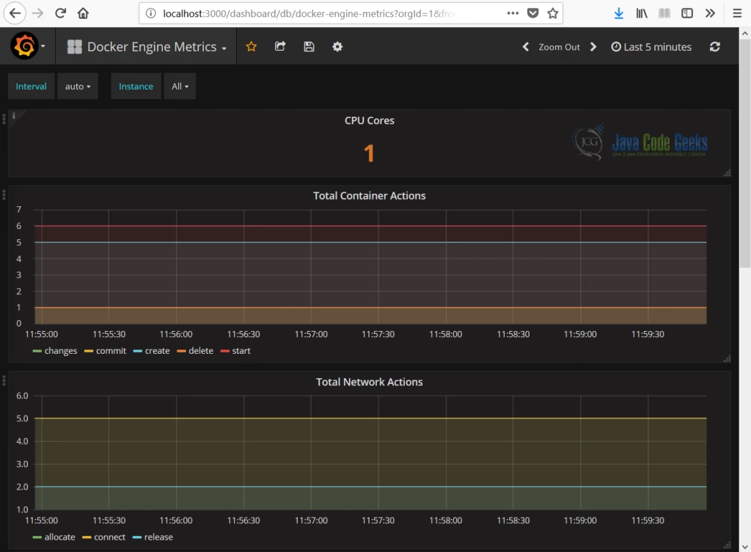Save page to Pocket

click(532, 13)
